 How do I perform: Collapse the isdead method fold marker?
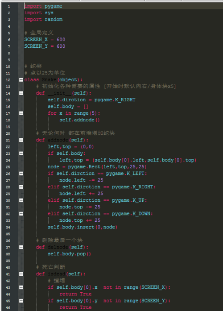click(x=21, y=274)
